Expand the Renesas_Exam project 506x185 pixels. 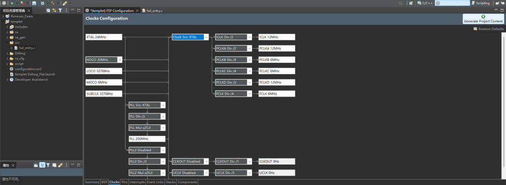pos(3,16)
